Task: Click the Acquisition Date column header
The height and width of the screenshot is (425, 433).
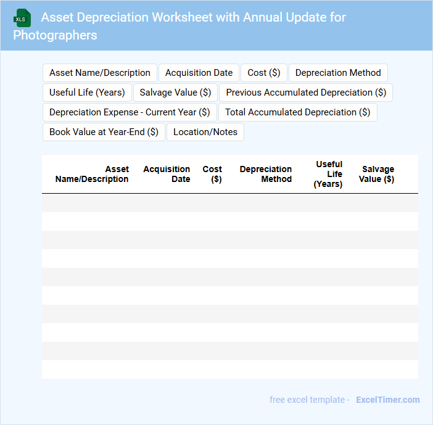Action: point(167,174)
